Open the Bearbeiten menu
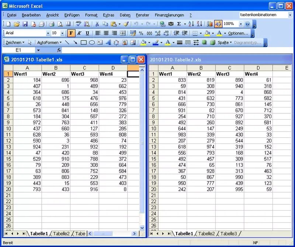295x247 pixels. pyautogui.click(x=31, y=15)
